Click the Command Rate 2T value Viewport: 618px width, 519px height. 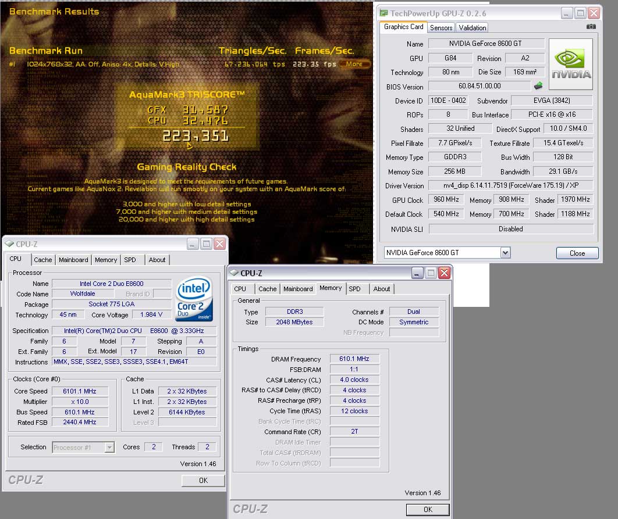tap(354, 432)
